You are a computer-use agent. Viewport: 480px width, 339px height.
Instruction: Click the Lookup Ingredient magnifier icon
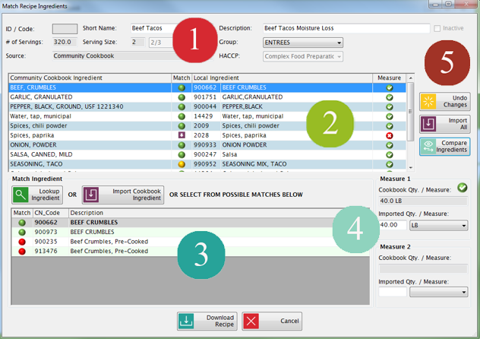pyautogui.click(x=21, y=195)
